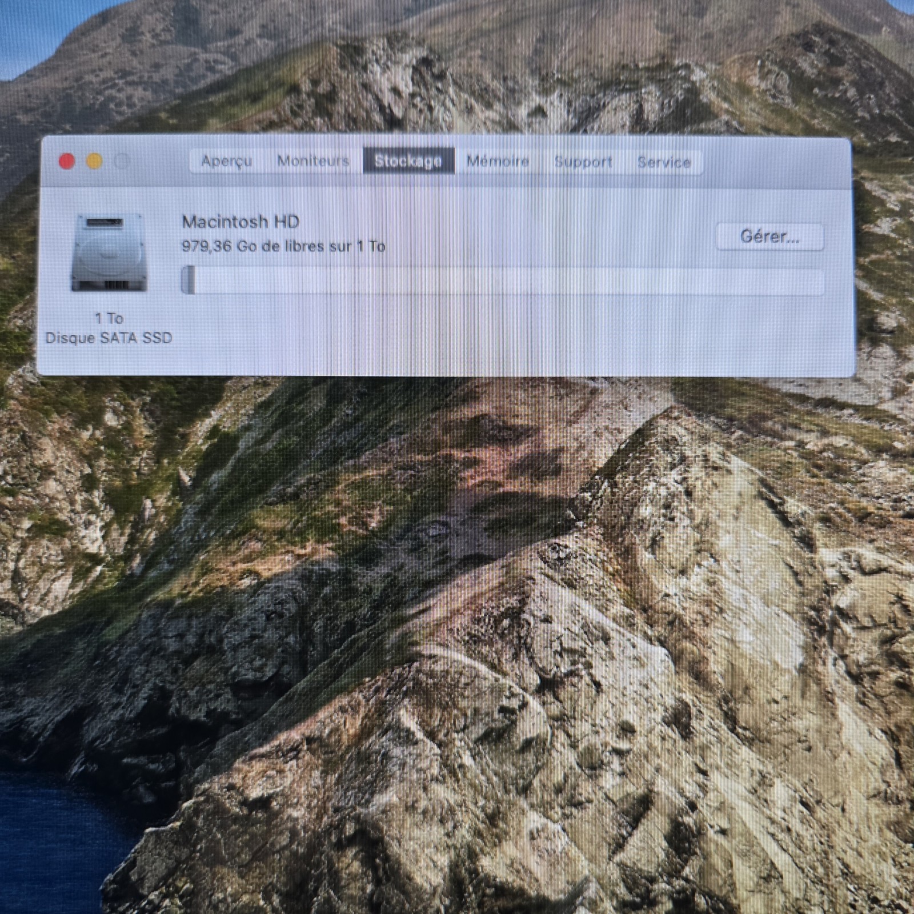Click the "Disque SATA SSD" label
Image resolution: width=914 pixels, height=914 pixels.
(109, 338)
